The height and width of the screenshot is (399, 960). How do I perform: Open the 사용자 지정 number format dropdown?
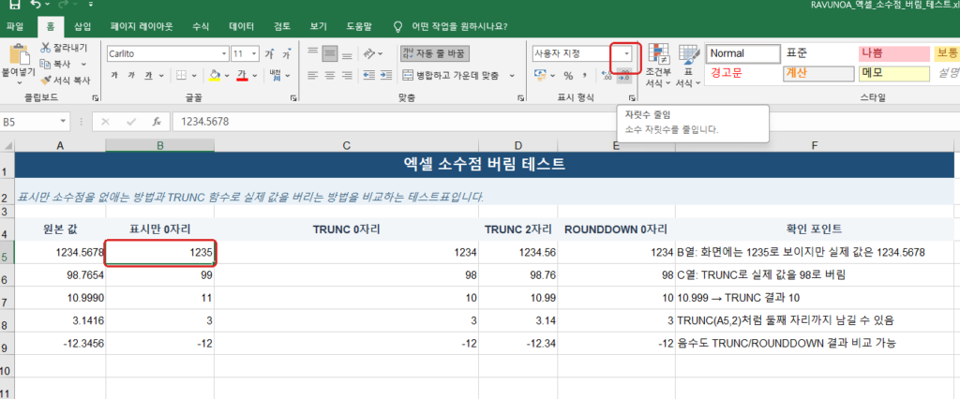click(626, 53)
